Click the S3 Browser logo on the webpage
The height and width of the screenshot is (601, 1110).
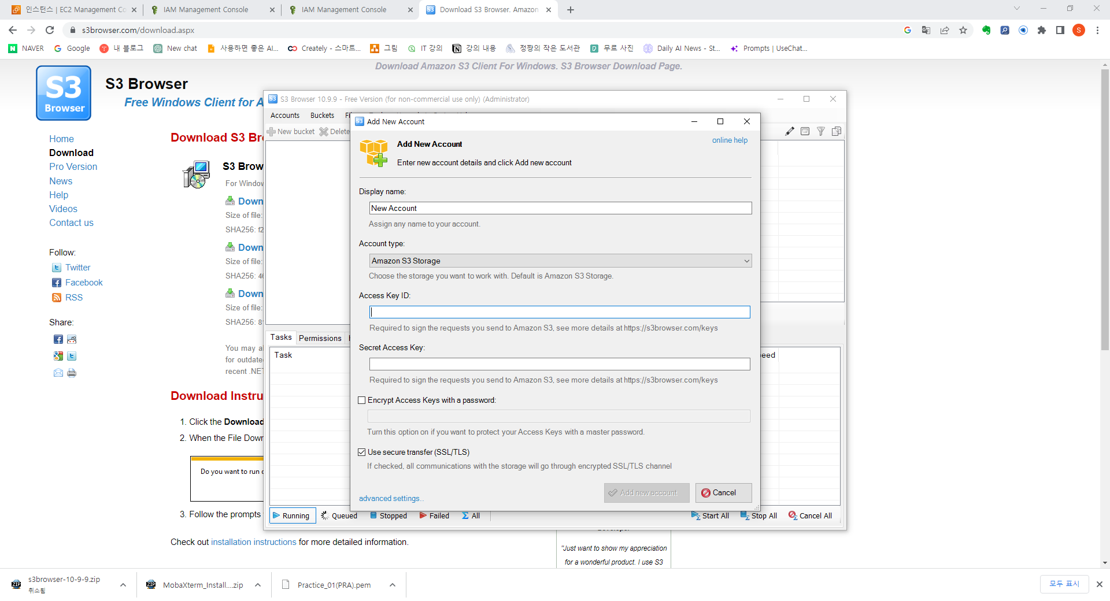pos(64,93)
